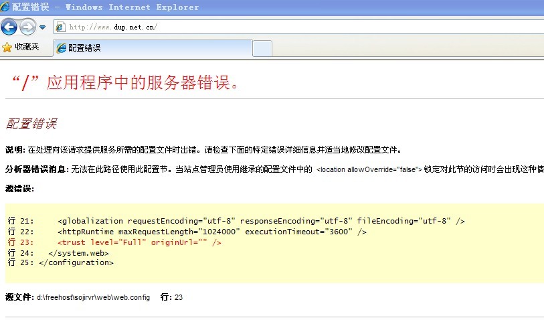Click the web.config source file path
The width and height of the screenshot is (544, 322).
click(x=93, y=297)
